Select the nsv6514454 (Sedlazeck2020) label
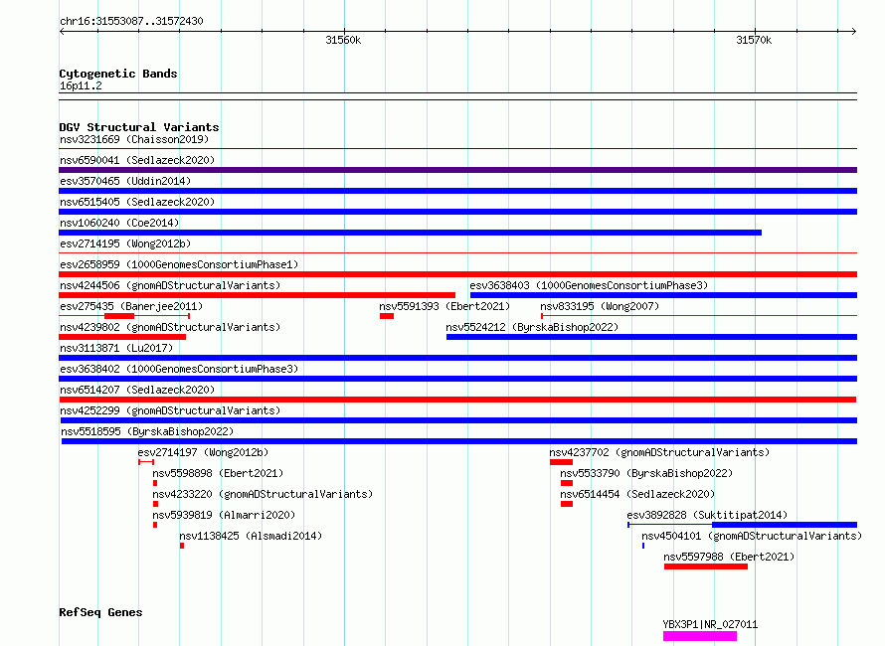The height and width of the screenshot is (646, 885). pos(637,494)
